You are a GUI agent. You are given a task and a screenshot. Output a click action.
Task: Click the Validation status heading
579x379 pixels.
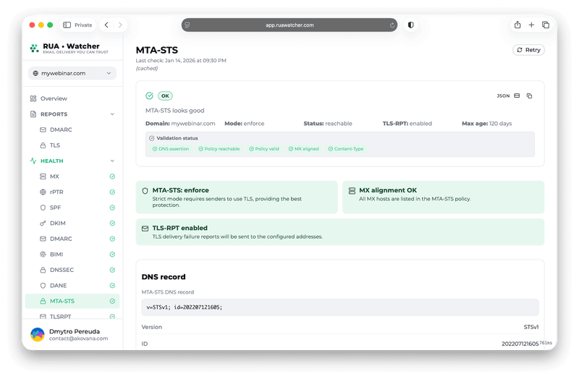[x=177, y=138]
